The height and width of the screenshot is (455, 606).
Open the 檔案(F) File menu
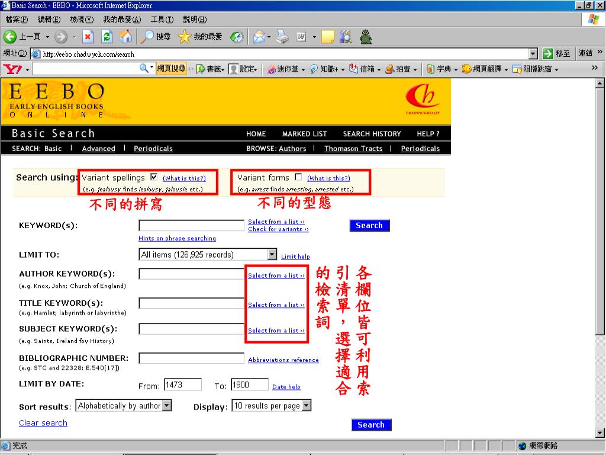click(17, 20)
